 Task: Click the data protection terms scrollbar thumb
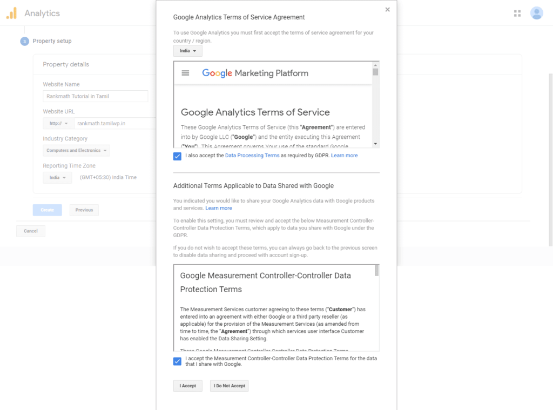pos(376,271)
